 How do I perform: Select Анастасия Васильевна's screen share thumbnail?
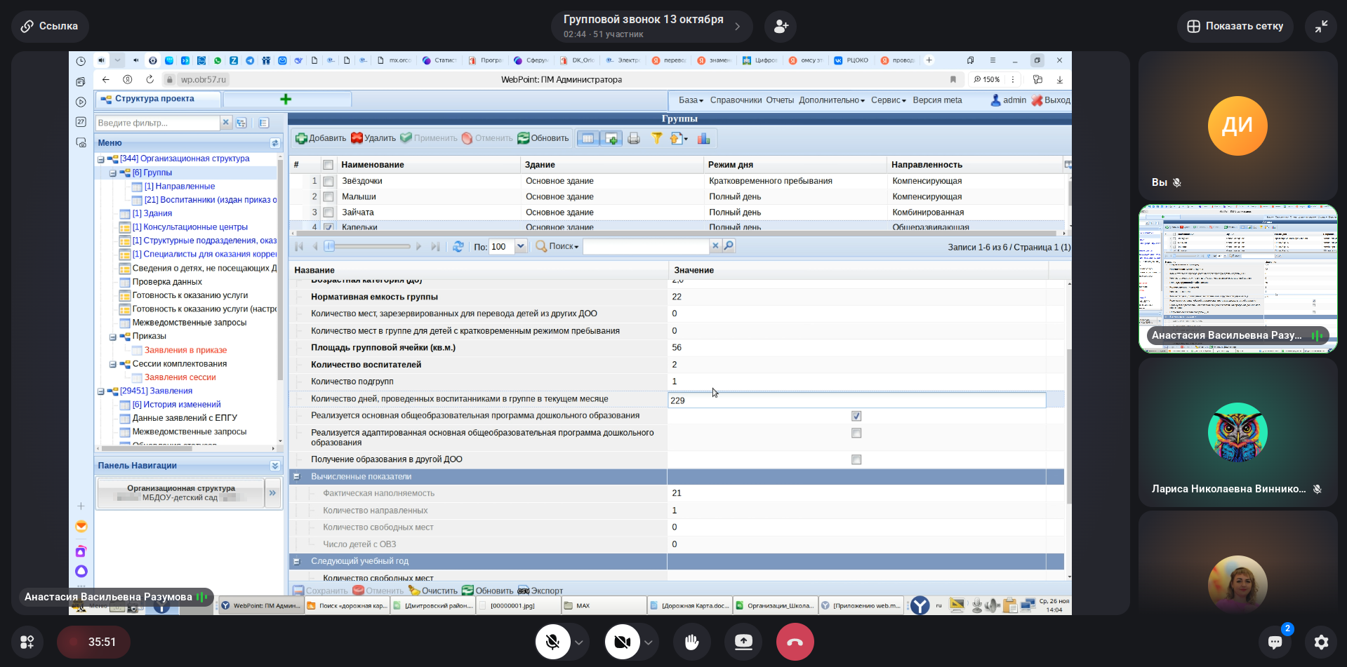[x=1237, y=278]
